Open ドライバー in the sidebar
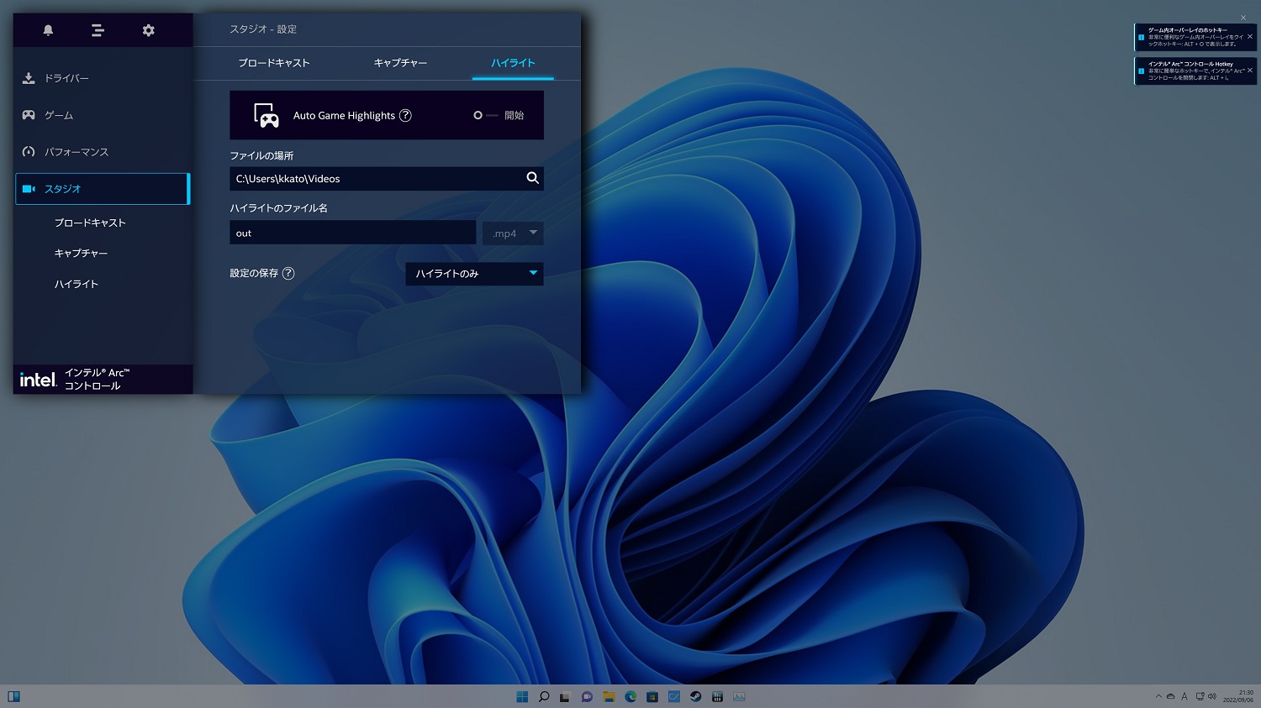Screen dimensions: 1261x708 (x=66, y=78)
